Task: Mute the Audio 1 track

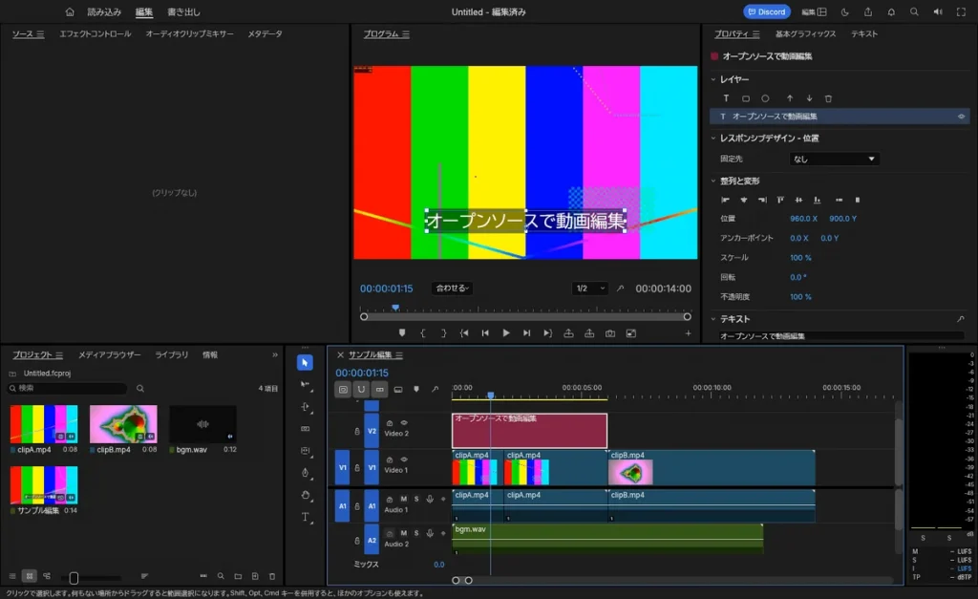Action: (x=404, y=499)
